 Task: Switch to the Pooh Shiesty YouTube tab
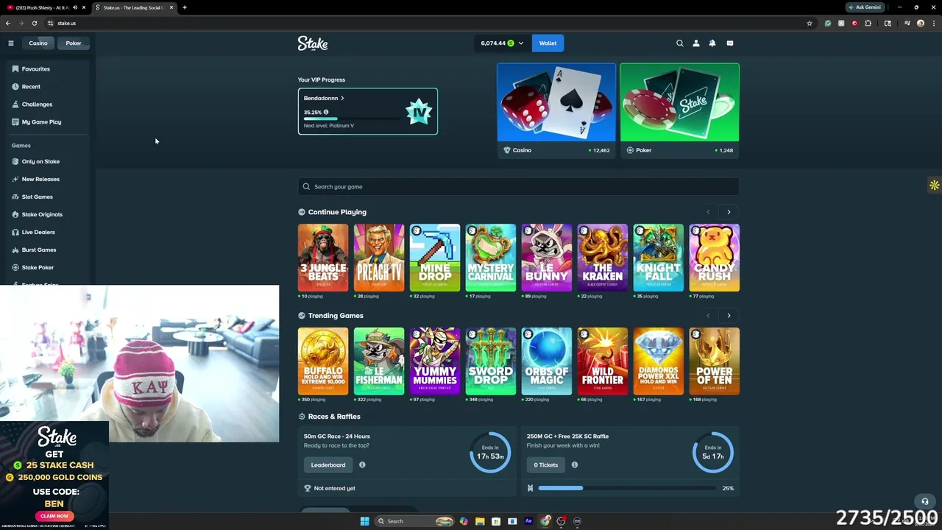point(44,7)
